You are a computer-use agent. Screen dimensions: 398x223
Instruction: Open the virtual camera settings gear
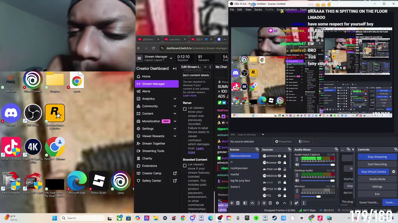coord(394,172)
